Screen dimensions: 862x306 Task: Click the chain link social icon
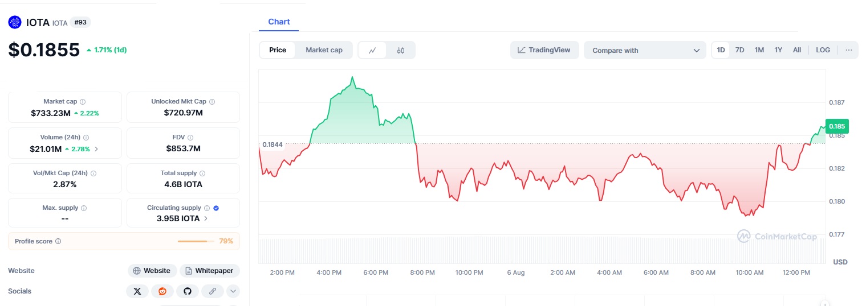coord(213,291)
